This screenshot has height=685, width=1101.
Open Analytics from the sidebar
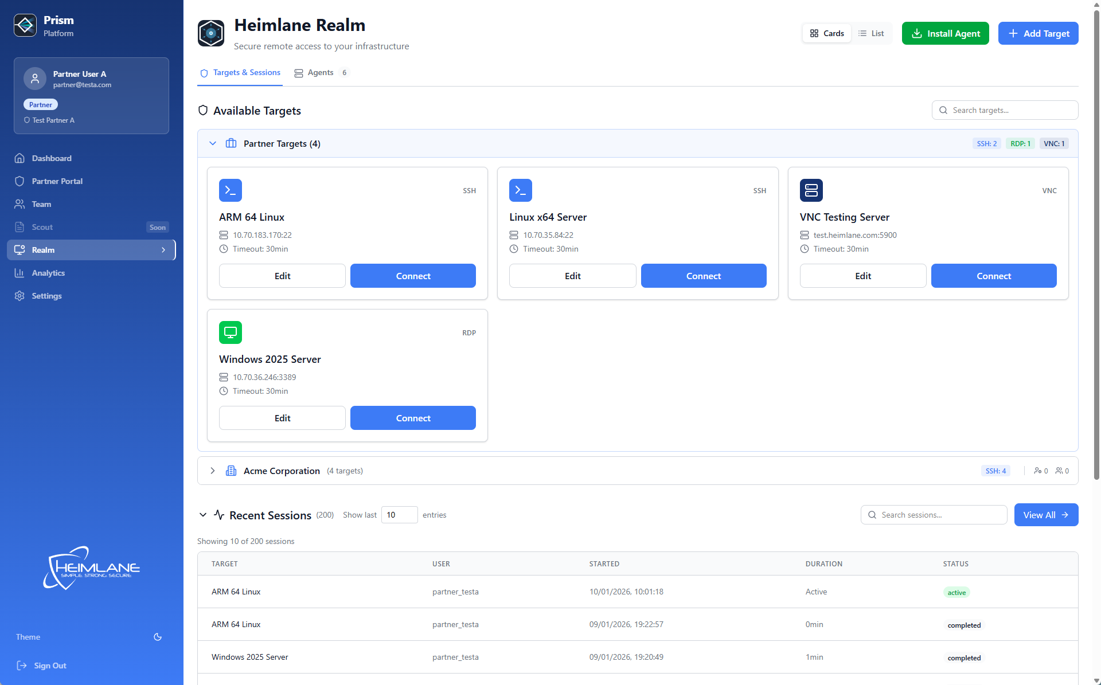(48, 273)
